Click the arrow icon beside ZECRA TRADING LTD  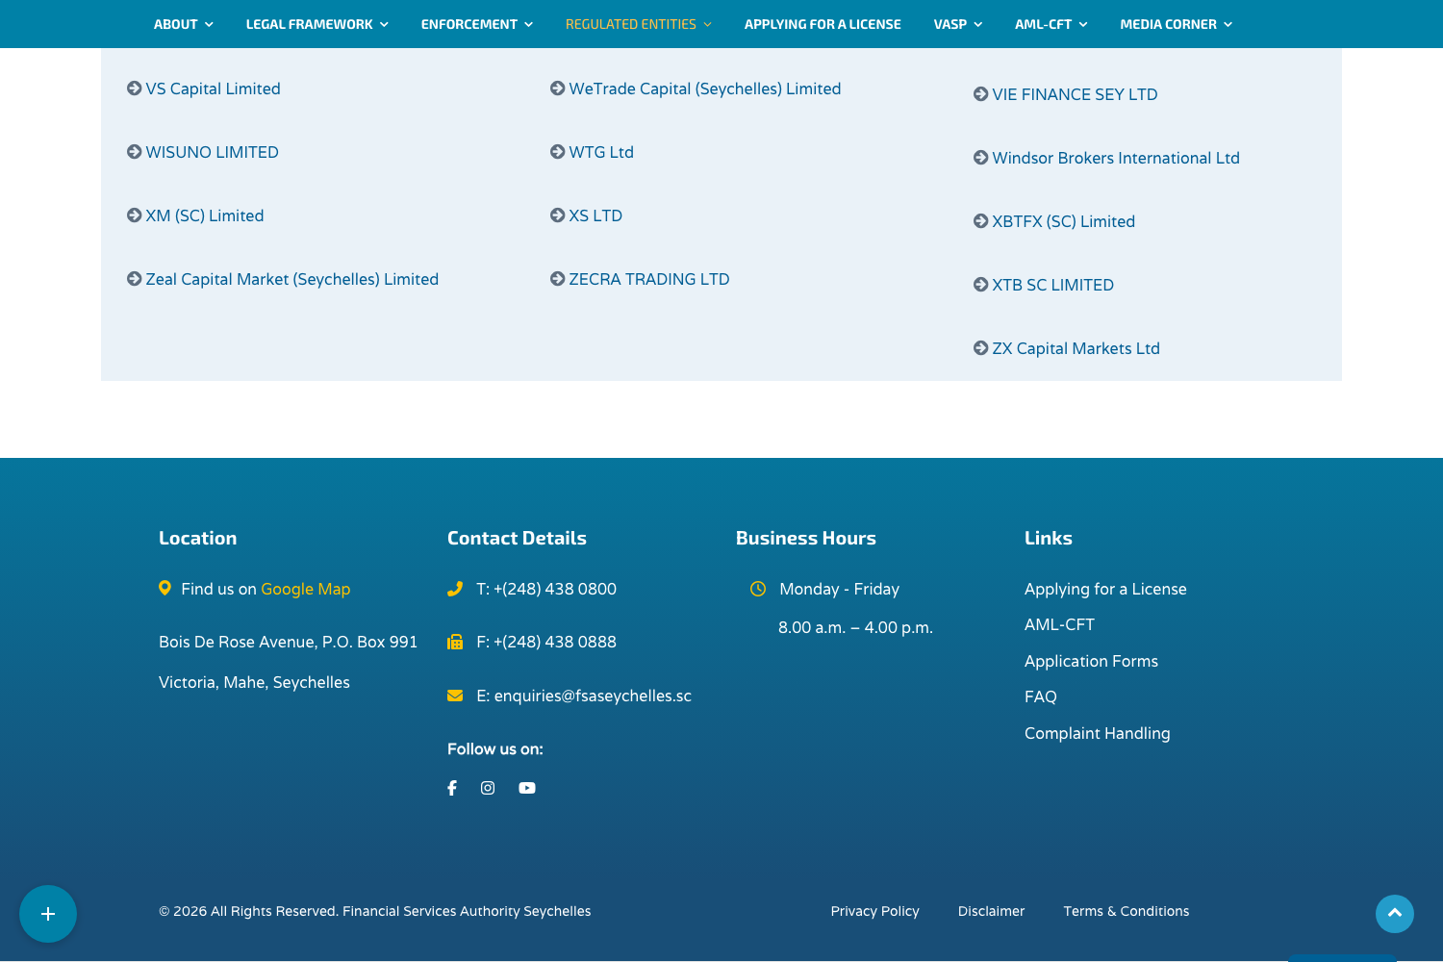pos(558,279)
